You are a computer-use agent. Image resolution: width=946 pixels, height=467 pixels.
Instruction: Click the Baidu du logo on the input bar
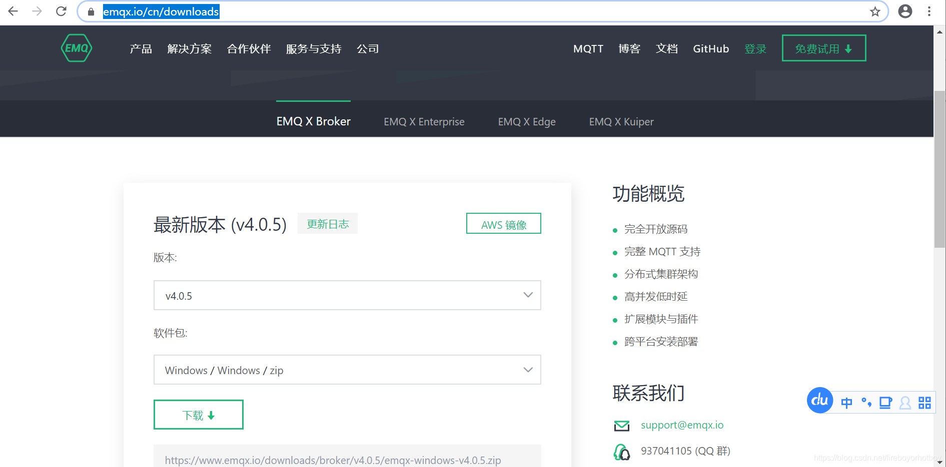(x=819, y=401)
